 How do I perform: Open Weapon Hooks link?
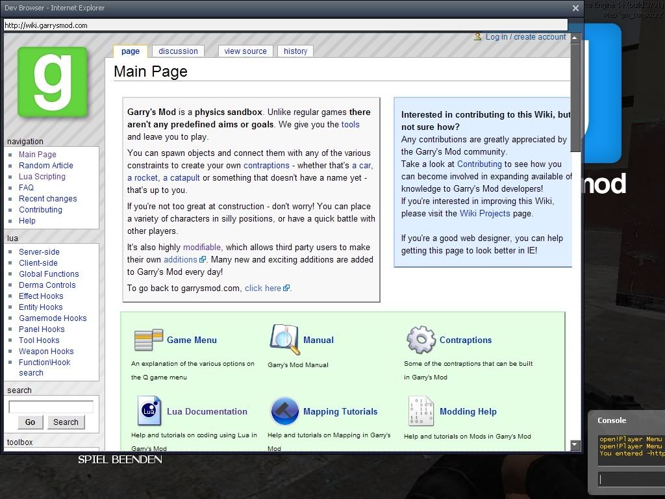tap(46, 351)
